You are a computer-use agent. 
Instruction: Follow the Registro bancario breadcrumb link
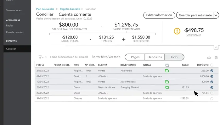(70, 9)
